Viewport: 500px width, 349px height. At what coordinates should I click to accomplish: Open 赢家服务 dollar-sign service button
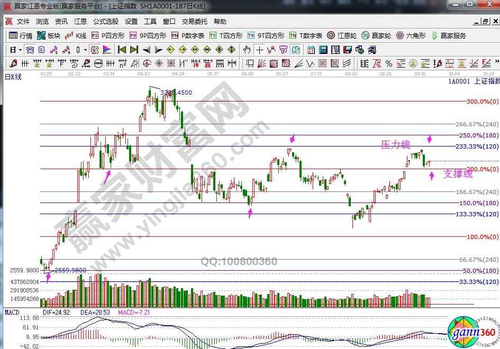pos(449,36)
